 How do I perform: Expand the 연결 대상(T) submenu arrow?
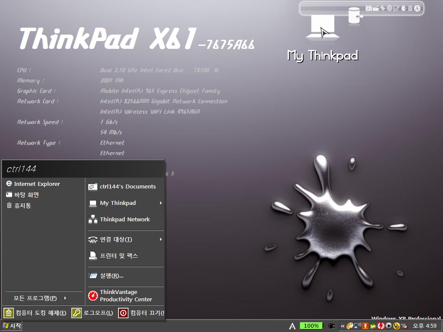[x=161, y=239]
